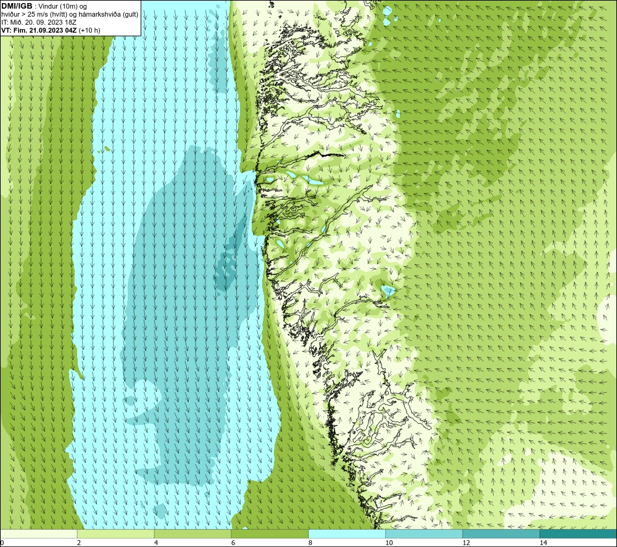Click the scale label '4'
This screenshot has width=617, height=547.
pyautogui.click(x=156, y=543)
